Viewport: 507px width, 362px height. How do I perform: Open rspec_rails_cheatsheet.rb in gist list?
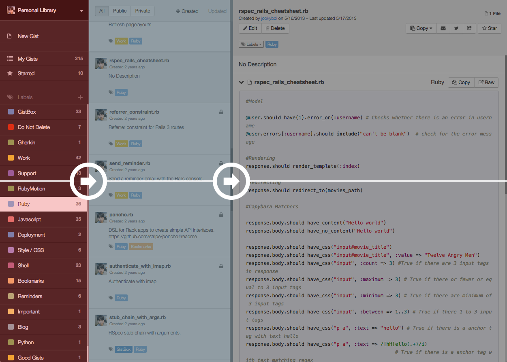[x=139, y=61]
